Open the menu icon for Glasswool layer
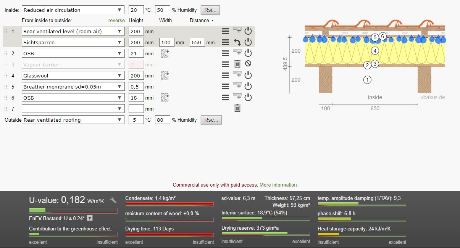 pyautogui.click(x=226, y=76)
